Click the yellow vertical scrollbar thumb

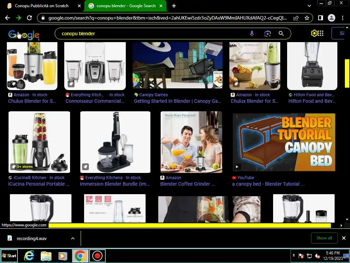pos(347,73)
